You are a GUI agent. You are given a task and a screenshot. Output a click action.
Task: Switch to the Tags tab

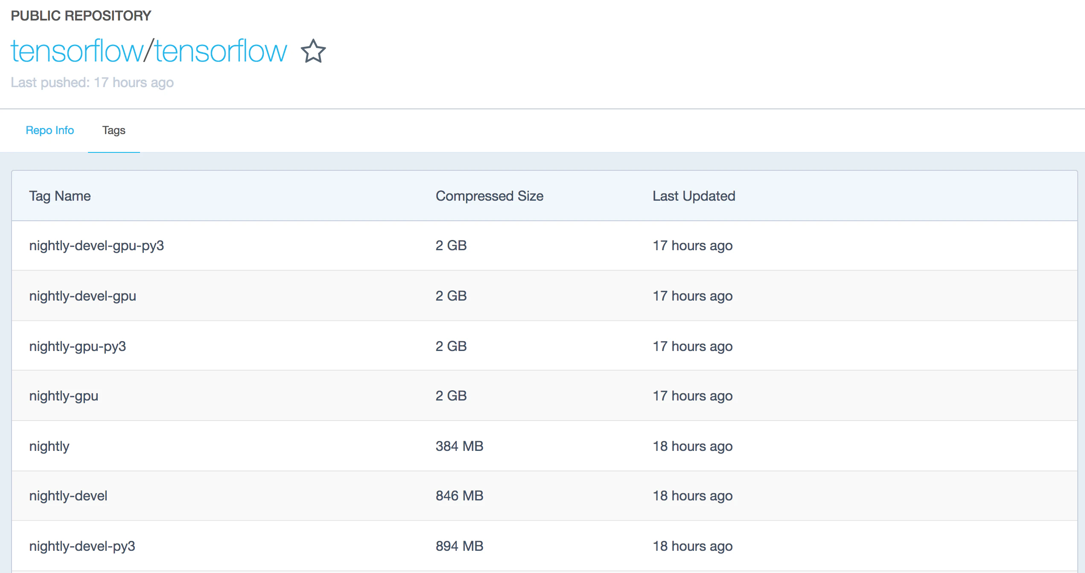[x=114, y=130]
